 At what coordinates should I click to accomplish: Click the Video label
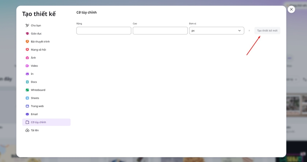(x=34, y=66)
